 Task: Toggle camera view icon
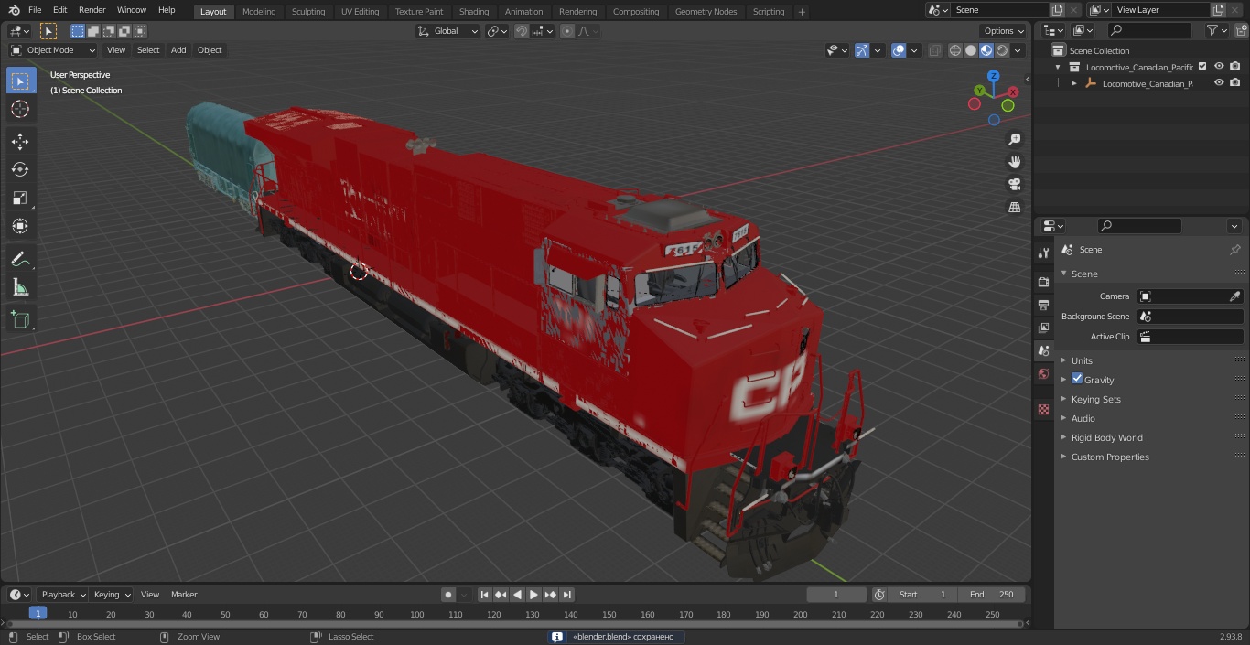(1014, 185)
